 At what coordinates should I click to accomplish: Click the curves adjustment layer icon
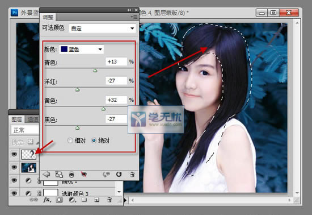28,181
